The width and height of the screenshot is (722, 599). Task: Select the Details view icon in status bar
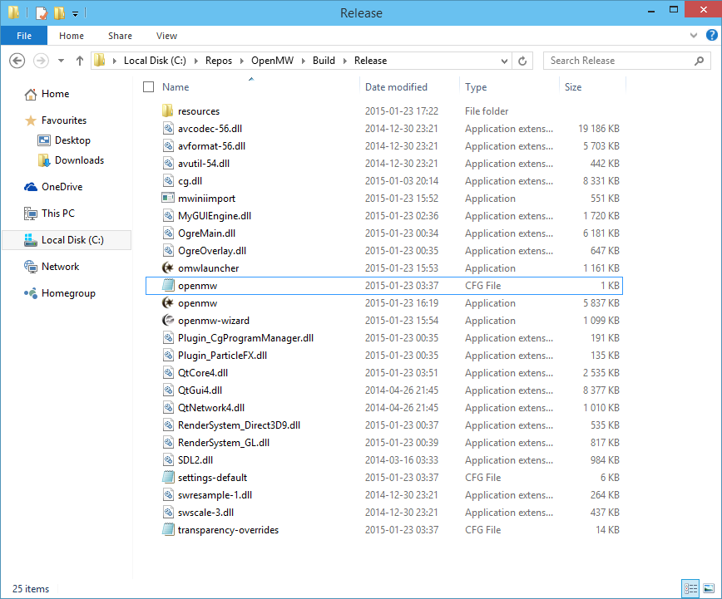tap(690, 588)
